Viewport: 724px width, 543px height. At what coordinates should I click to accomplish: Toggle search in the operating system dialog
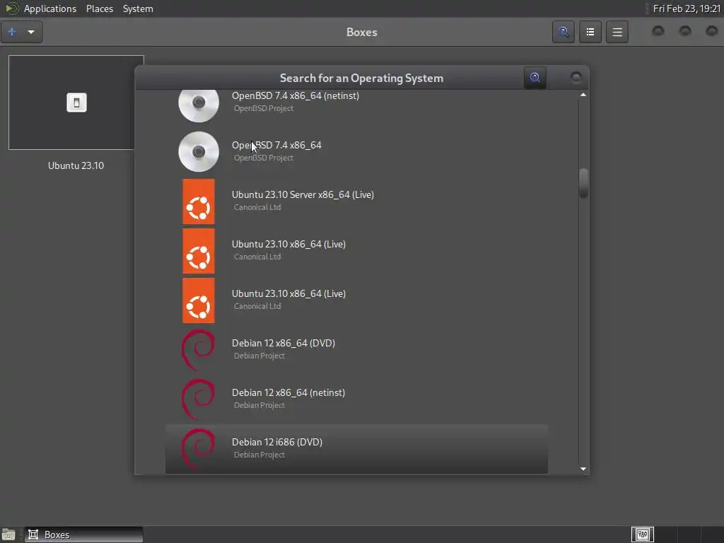(x=535, y=78)
